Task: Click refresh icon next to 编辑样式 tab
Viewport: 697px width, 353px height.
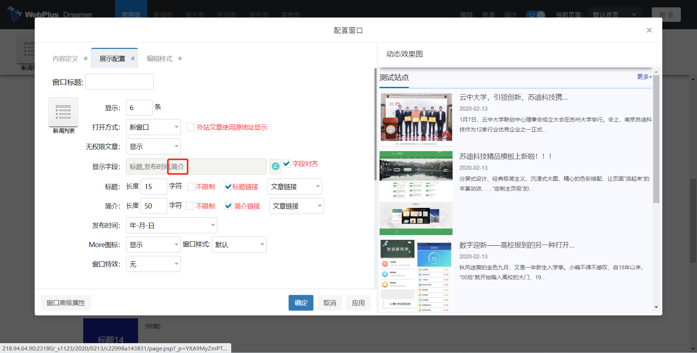Action: click(x=180, y=58)
